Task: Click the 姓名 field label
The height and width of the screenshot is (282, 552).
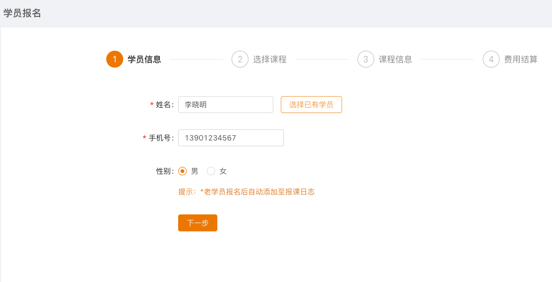Action: (164, 105)
